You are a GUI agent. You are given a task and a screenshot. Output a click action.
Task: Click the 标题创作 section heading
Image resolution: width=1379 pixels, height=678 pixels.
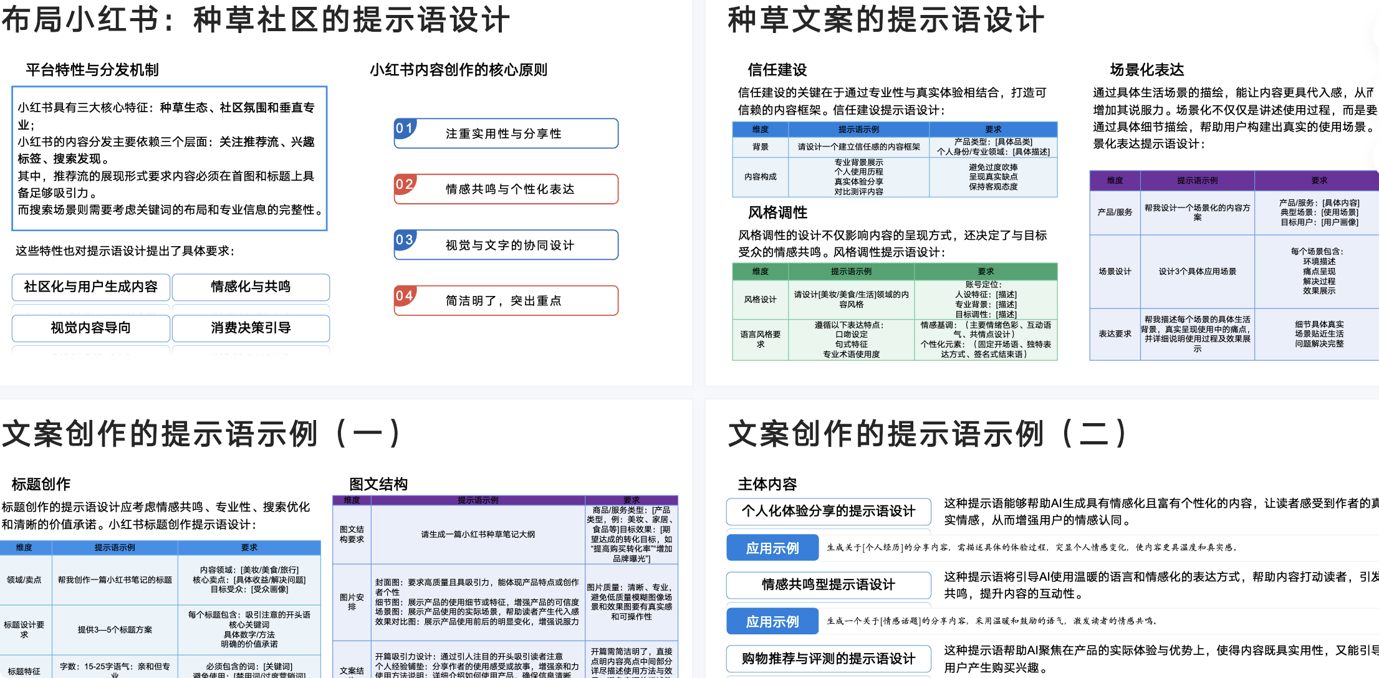41,484
